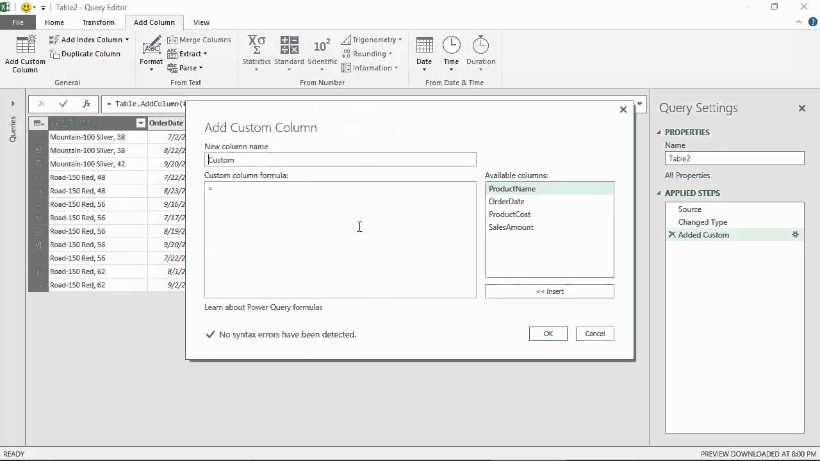Open the Statistics number functions

(256, 54)
